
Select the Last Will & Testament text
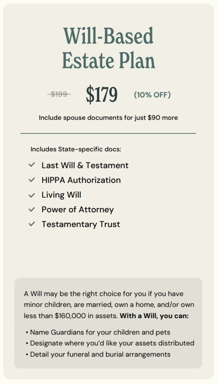[85, 165]
